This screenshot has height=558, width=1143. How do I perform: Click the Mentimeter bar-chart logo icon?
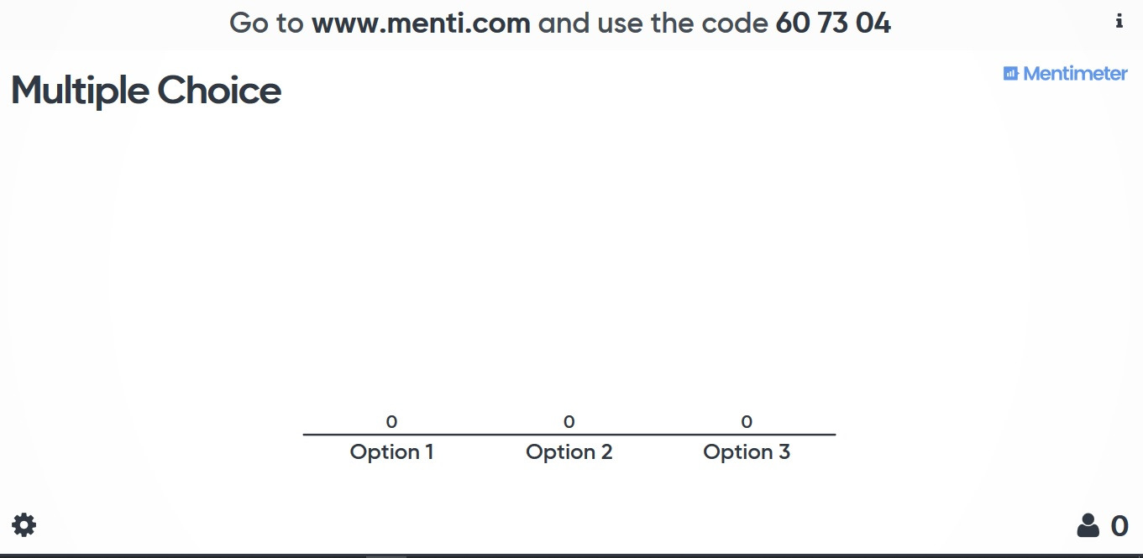point(1010,74)
